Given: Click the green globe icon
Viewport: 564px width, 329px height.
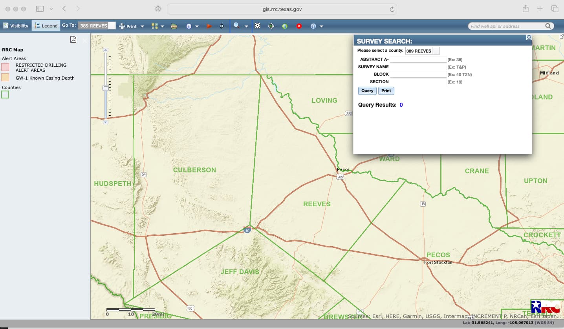Looking at the screenshot, I should point(285,26).
